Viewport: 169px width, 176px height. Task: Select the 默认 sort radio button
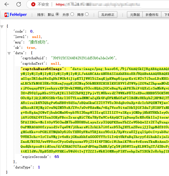click(x=57, y=14)
